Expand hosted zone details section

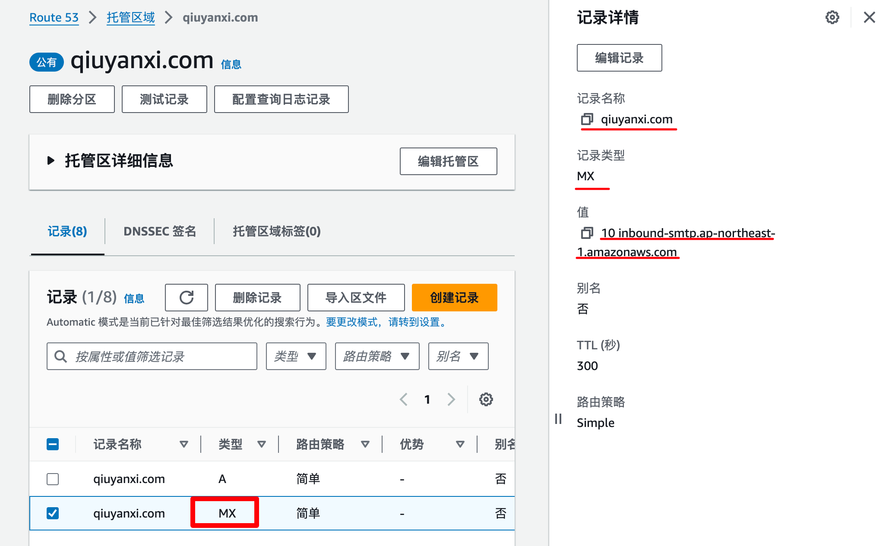click(51, 161)
